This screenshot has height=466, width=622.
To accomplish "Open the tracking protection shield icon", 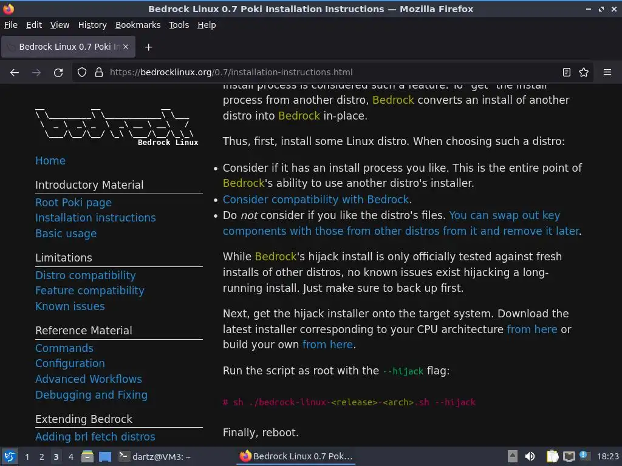I will (82, 73).
